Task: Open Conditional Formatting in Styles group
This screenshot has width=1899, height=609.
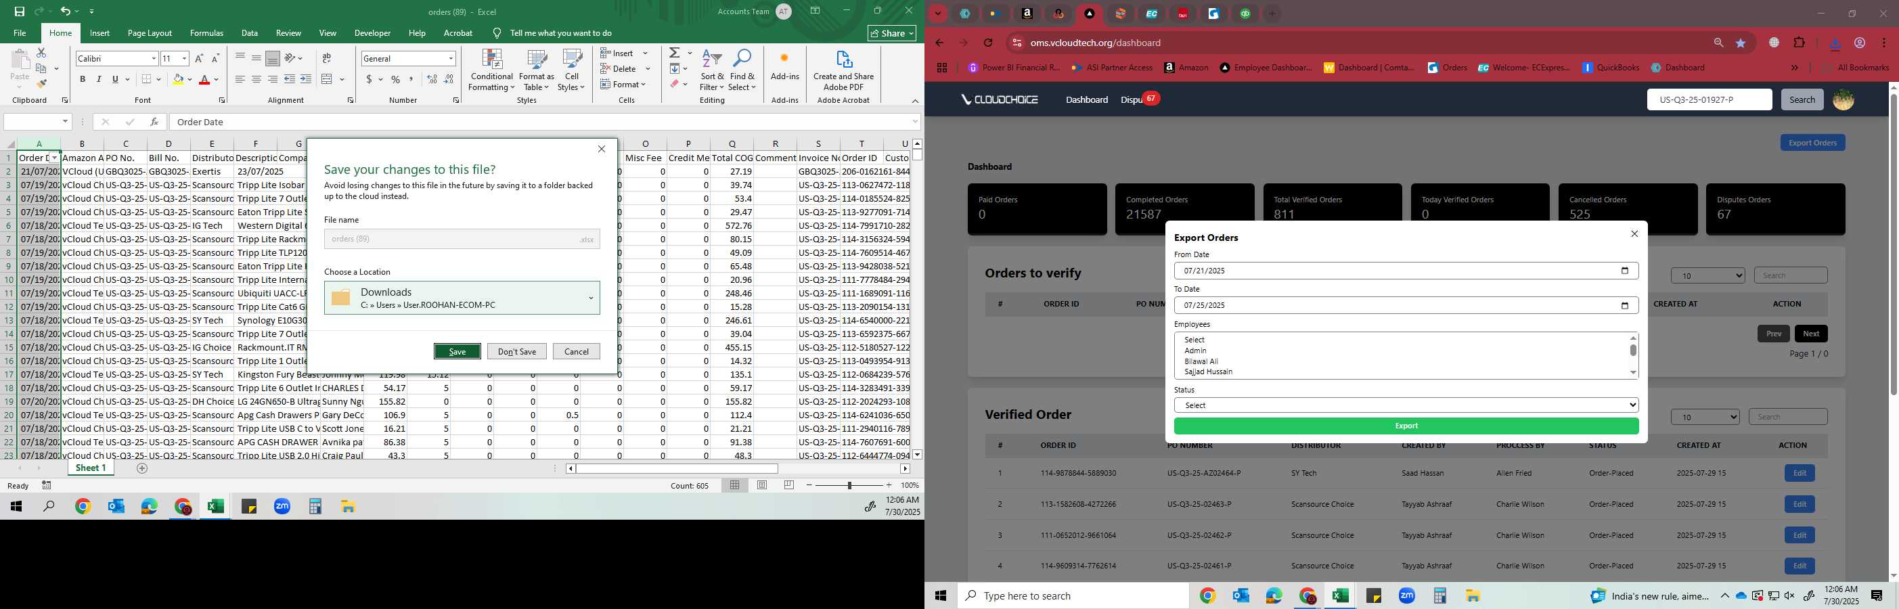Action: point(492,71)
